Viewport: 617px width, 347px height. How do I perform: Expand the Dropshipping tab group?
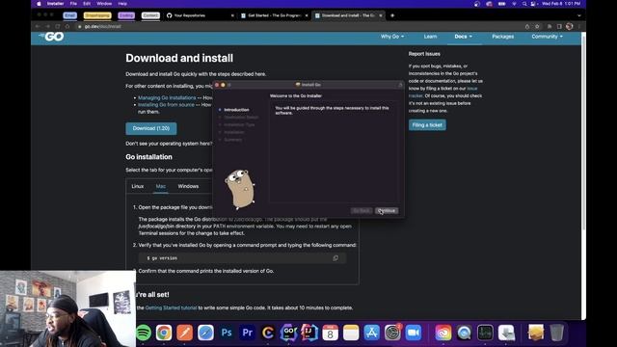(97, 15)
